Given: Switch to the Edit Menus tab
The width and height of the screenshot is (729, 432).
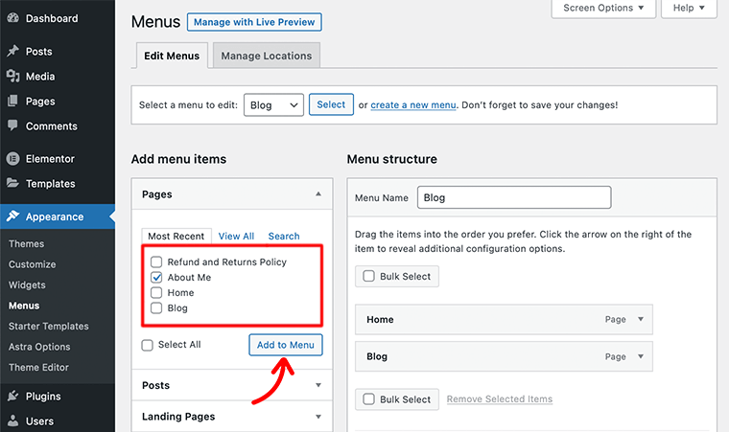Looking at the screenshot, I should click(172, 56).
